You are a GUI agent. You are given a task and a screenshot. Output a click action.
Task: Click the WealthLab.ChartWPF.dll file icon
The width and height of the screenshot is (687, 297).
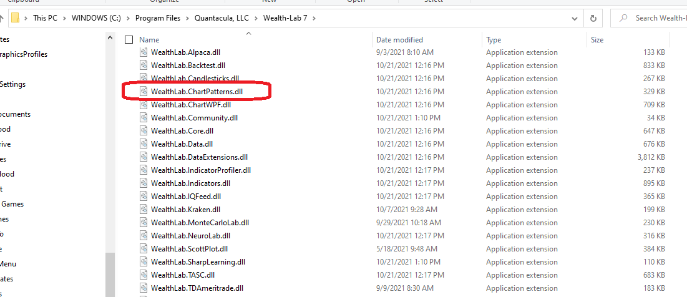[144, 105]
